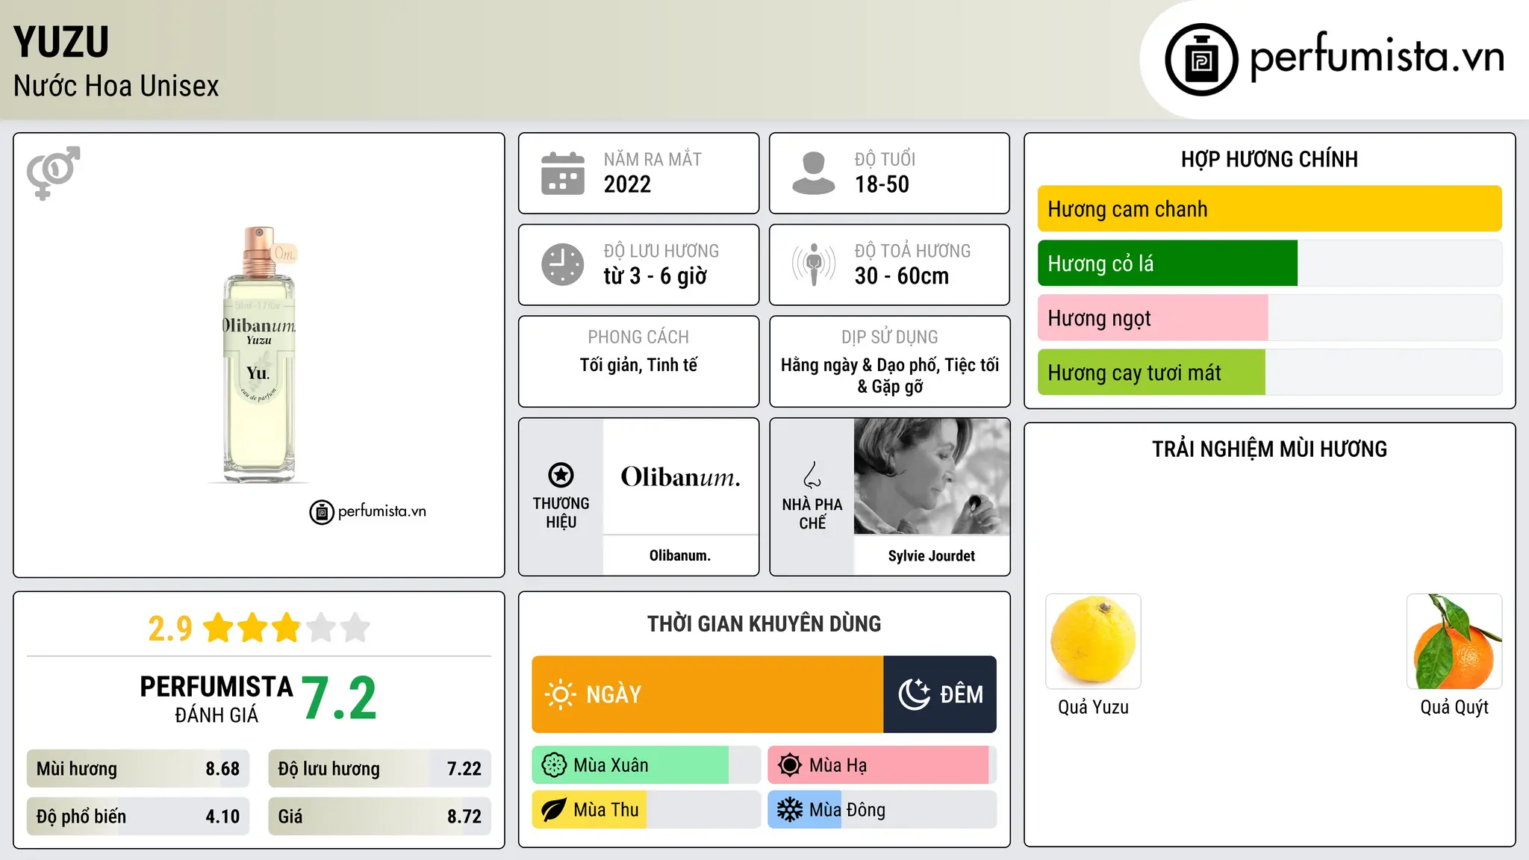Click the Mùa Xuân season bar
The image size is (1529, 860).
coord(647,765)
